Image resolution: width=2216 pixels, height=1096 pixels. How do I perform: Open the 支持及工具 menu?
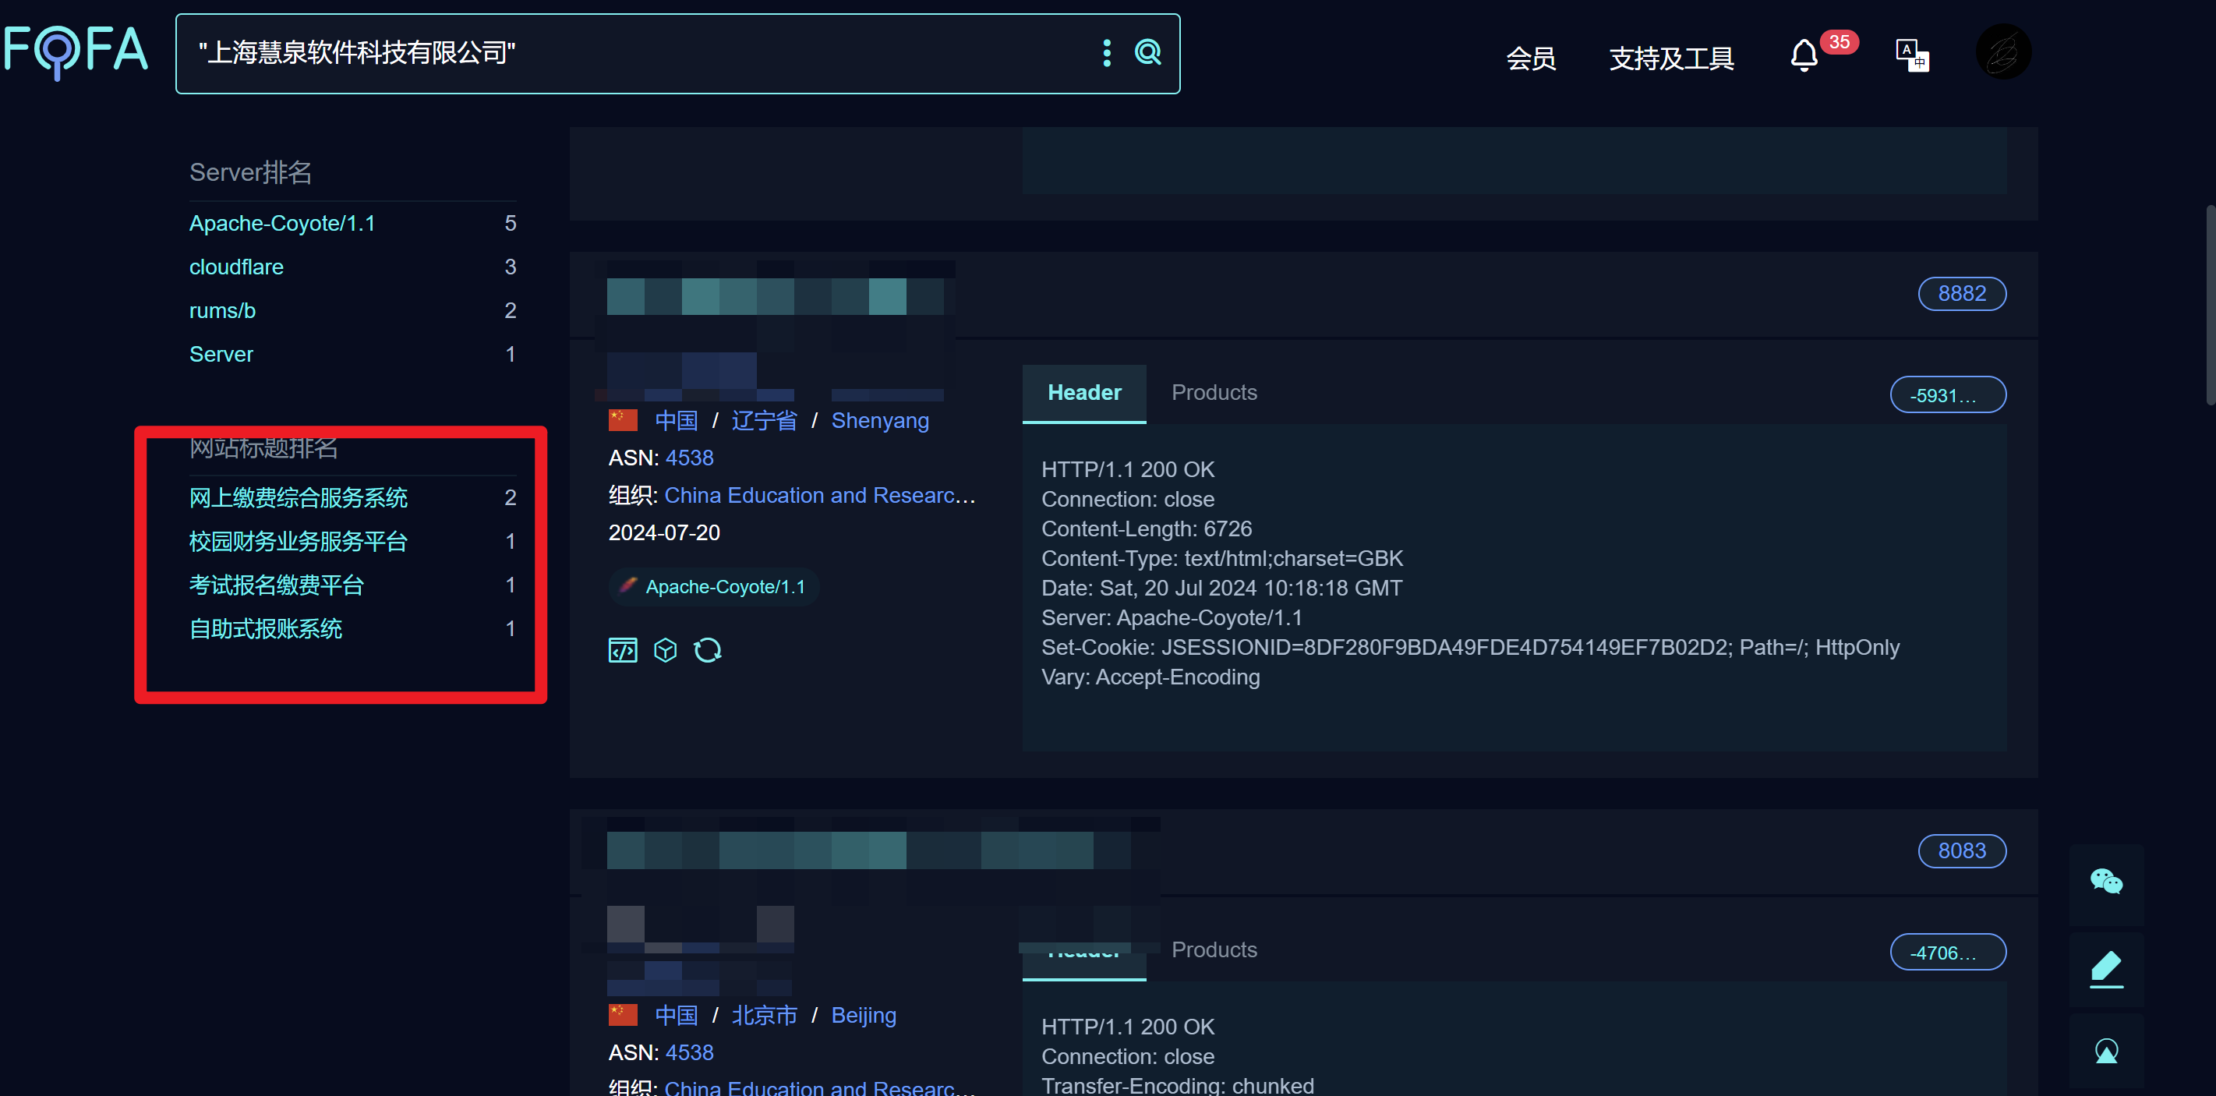pos(1670,58)
